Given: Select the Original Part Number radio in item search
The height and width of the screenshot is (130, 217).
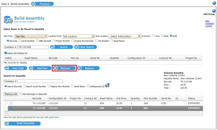Looking at the screenshot, I should [x=72, y=41].
